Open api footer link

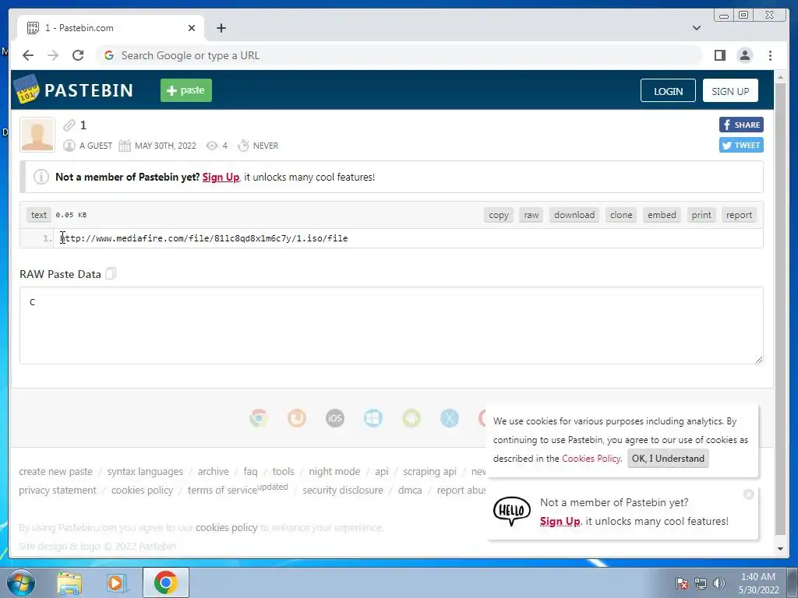tap(382, 472)
